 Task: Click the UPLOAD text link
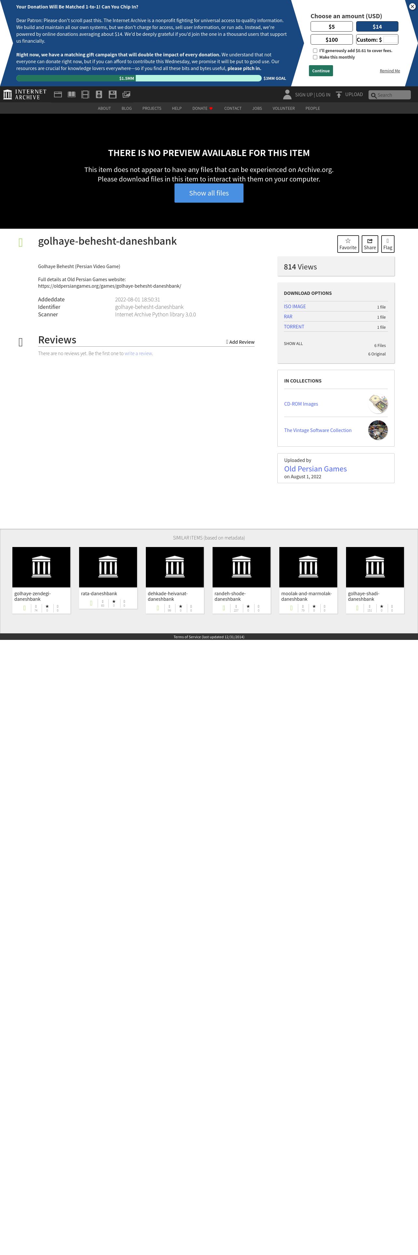(354, 94)
